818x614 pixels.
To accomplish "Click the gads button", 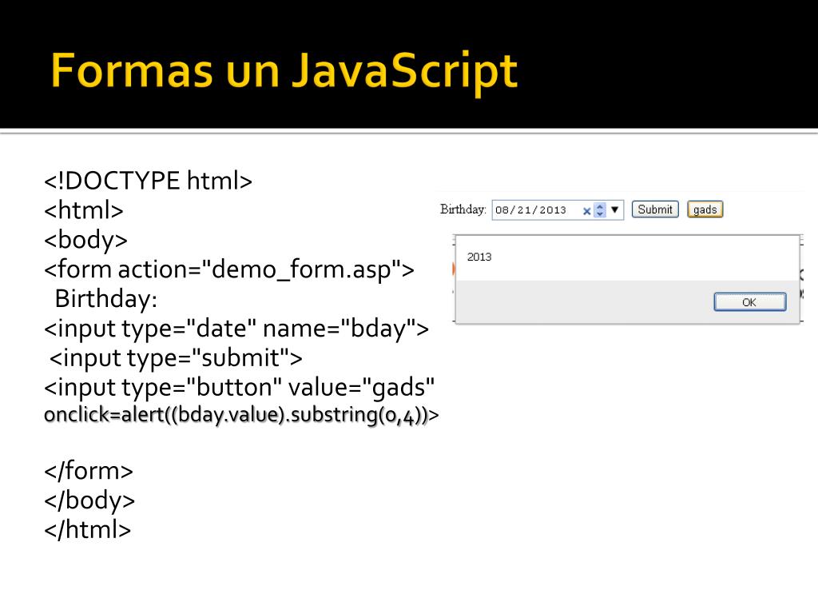I will point(705,209).
